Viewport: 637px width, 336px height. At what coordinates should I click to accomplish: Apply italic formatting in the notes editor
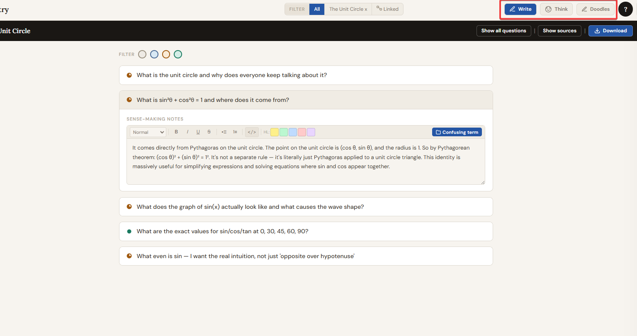tap(187, 132)
